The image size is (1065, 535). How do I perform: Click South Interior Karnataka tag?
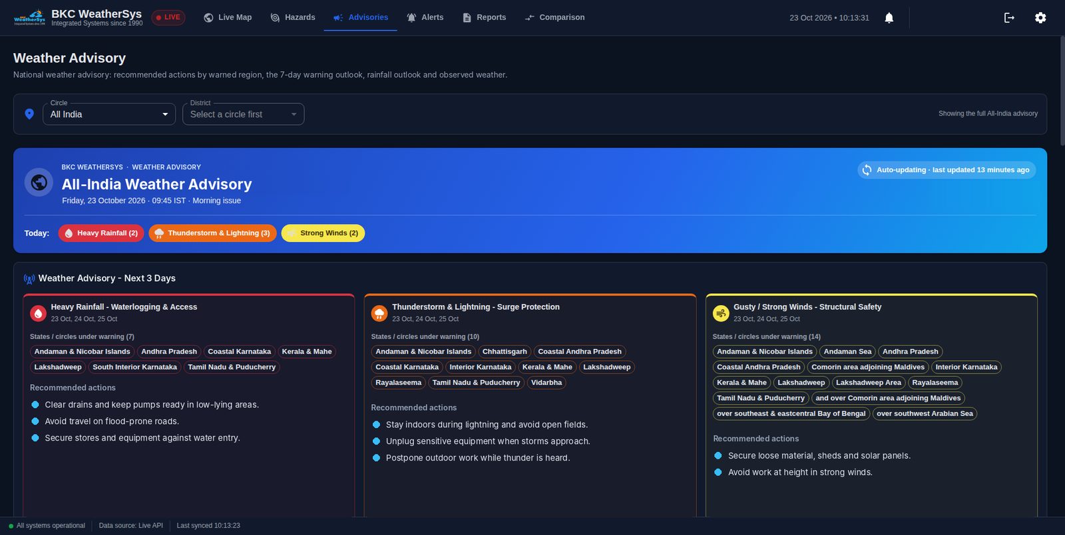[x=135, y=367]
